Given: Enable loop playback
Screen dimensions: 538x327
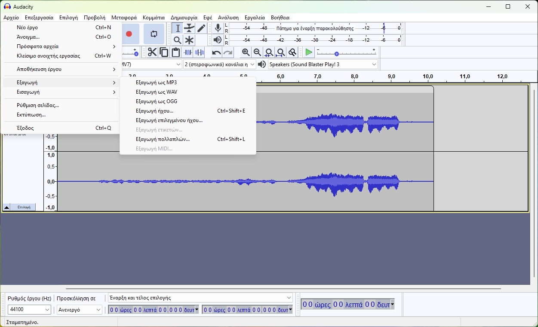Looking at the screenshot, I should (x=154, y=34).
